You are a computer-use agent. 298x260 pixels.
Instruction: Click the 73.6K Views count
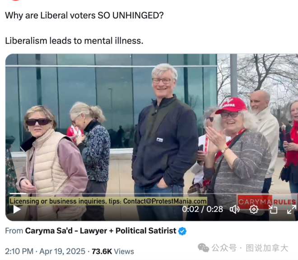[x=113, y=251]
